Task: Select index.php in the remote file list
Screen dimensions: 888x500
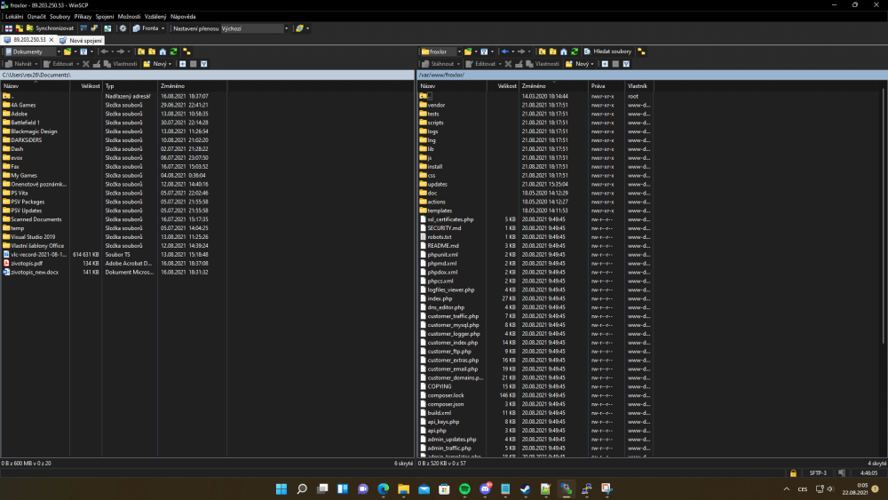Action: 440,298
